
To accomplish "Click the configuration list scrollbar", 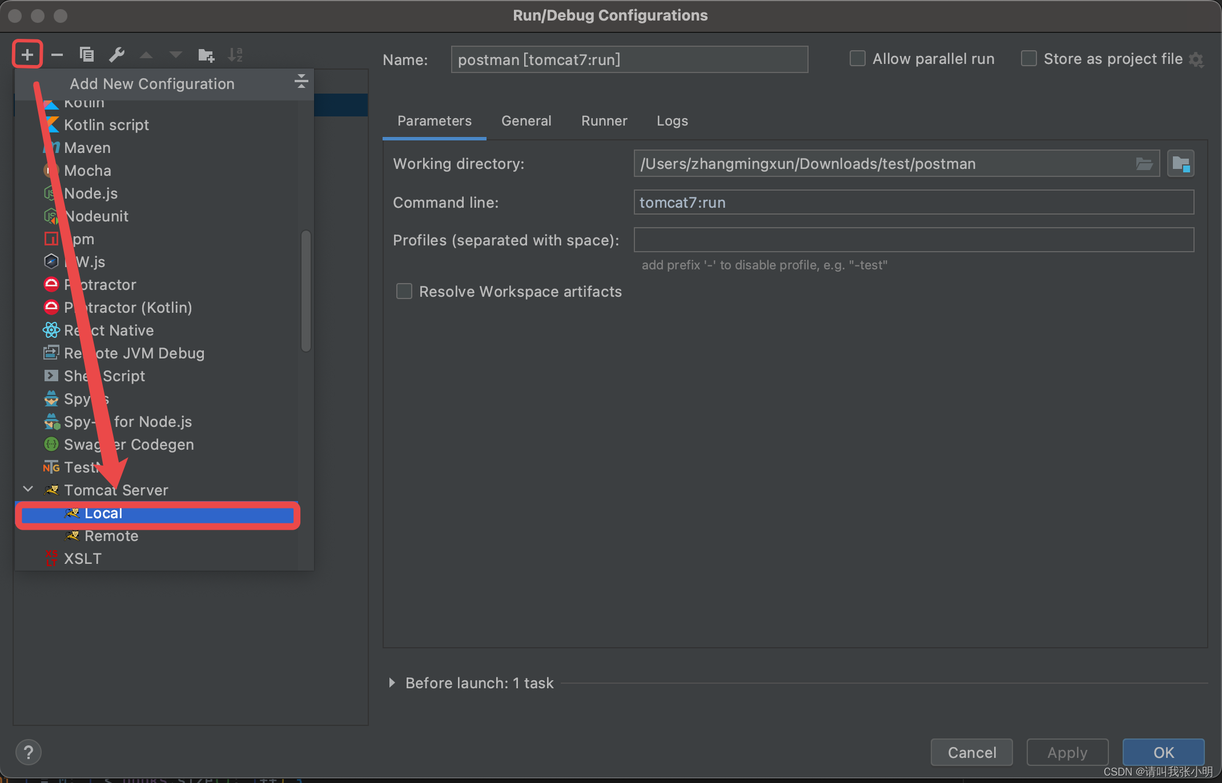I will [306, 291].
